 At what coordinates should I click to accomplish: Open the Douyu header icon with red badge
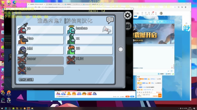152,13
